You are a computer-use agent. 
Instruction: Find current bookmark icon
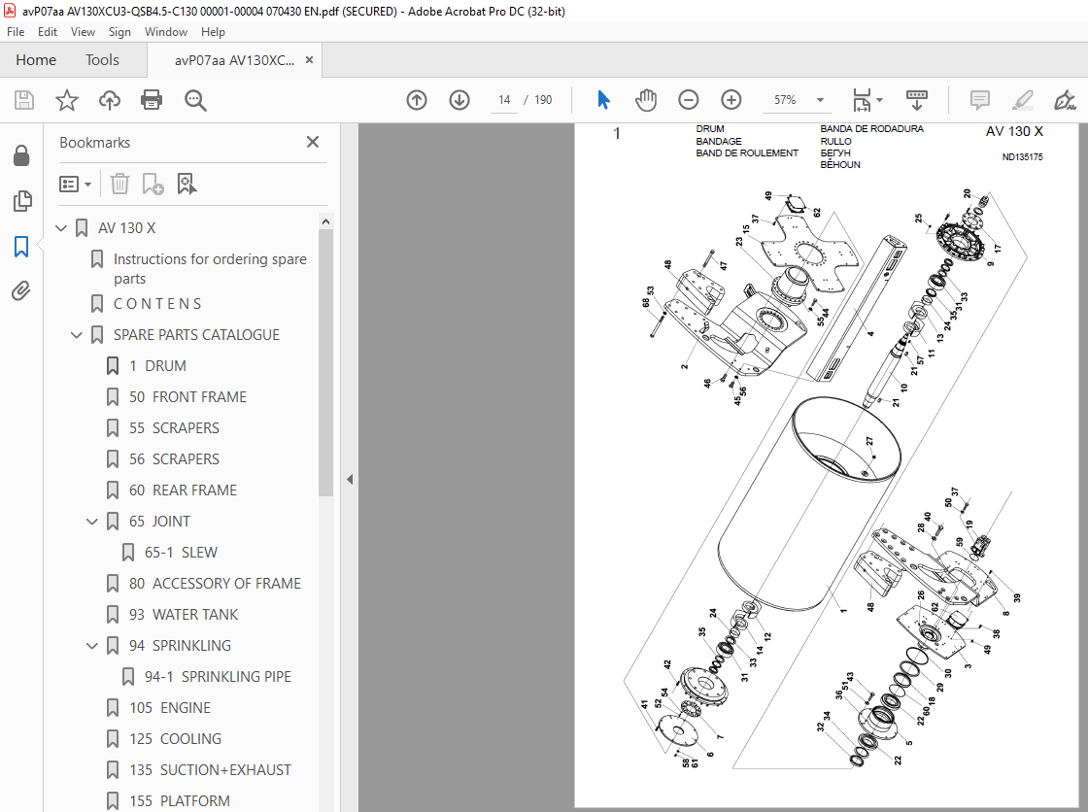[x=187, y=184]
